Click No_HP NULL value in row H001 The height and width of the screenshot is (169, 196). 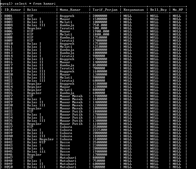tap(177, 16)
